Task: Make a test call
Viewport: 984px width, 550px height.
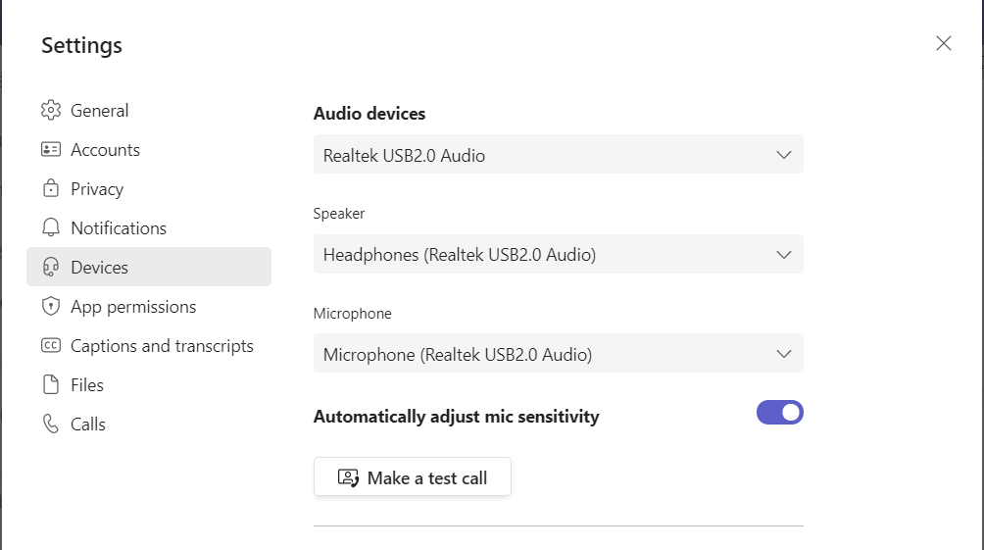Action: tap(413, 477)
